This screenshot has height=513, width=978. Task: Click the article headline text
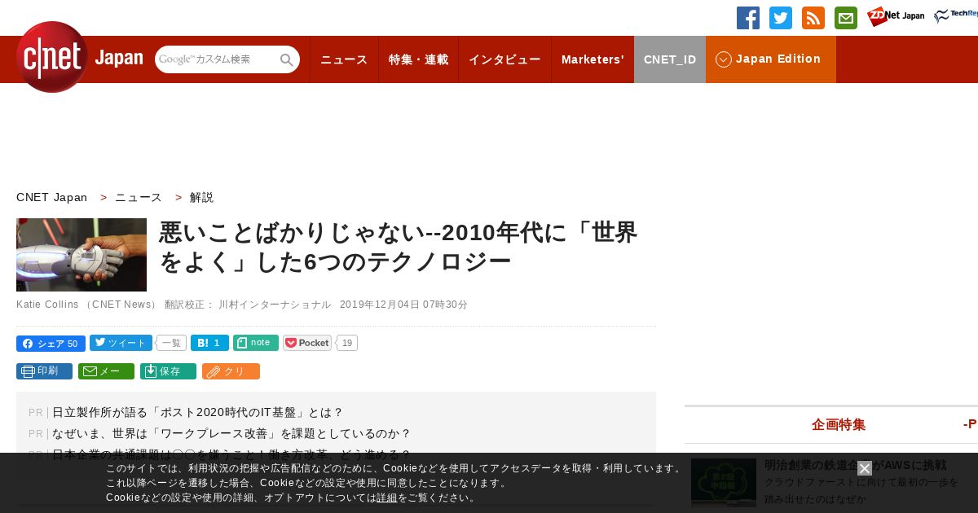coord(398,246)
